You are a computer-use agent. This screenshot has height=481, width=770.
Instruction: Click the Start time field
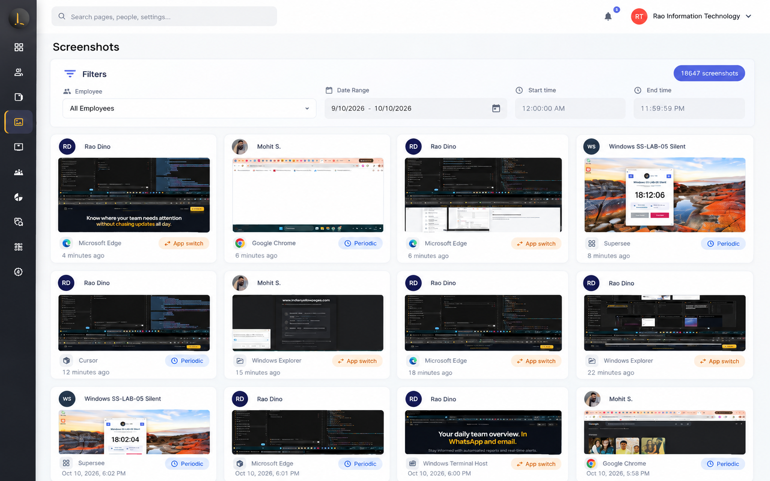pyautogui.click(x=570, y=109)
